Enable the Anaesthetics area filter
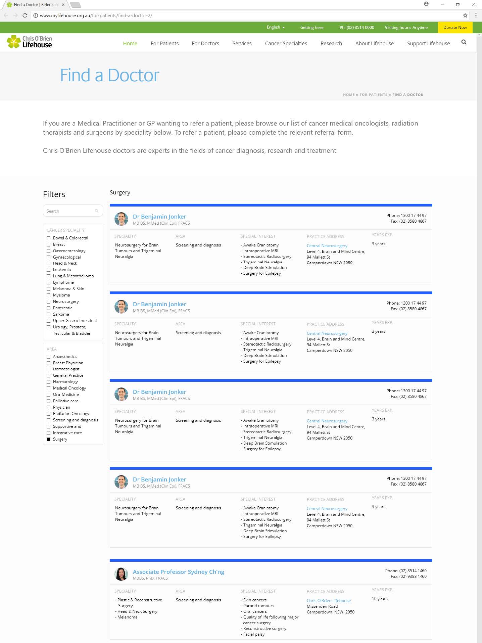482x643 pixels. click(48, 357)
